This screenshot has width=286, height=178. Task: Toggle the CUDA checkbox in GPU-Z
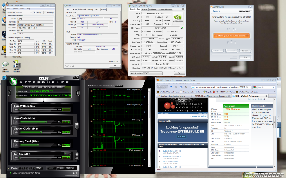pos(152,68)
